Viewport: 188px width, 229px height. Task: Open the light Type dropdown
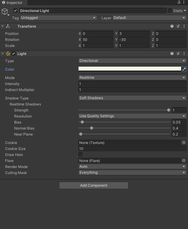[x=133, y=61]
